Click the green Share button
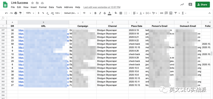 click(203, 5)
